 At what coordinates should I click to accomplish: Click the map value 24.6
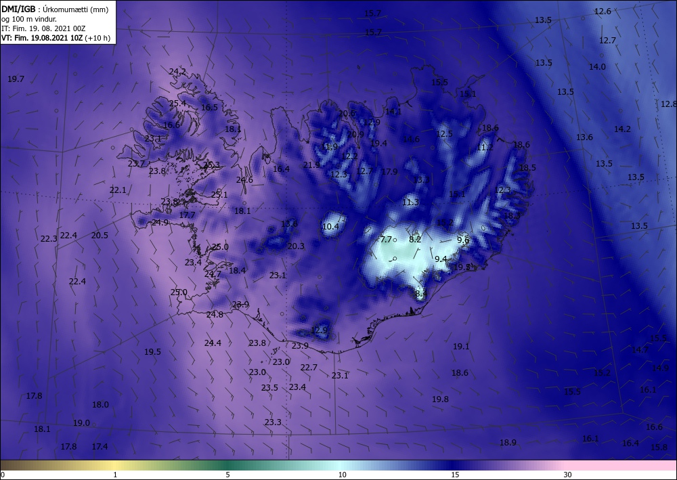point(244,179)
